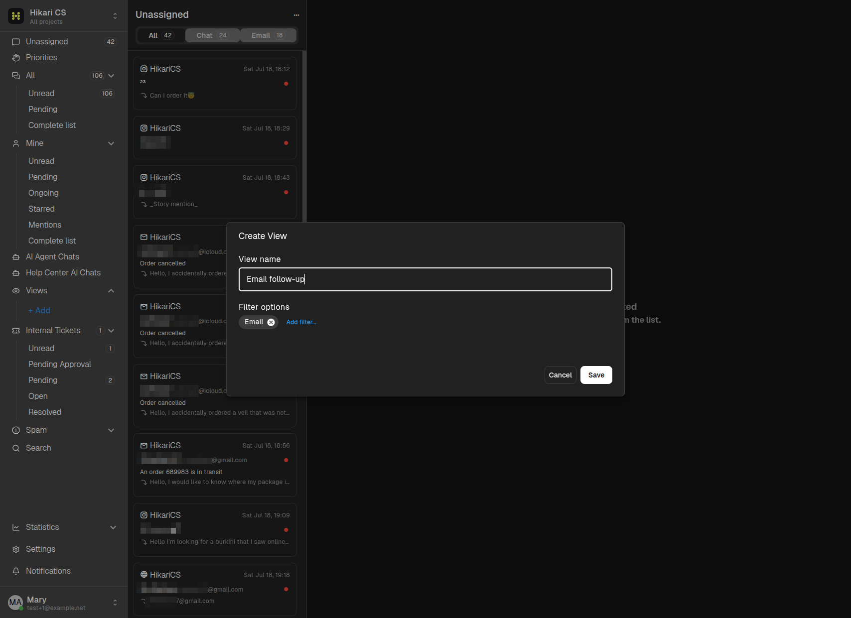Click the unread red dot on 18:43 conversation
The height and width of the screenshot is (618, 851).
coord(286,192)
